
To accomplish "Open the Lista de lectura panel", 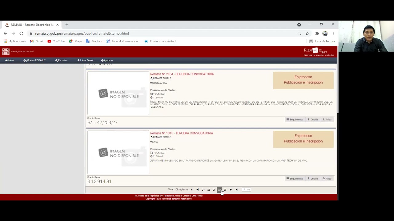I will [322, 41].
